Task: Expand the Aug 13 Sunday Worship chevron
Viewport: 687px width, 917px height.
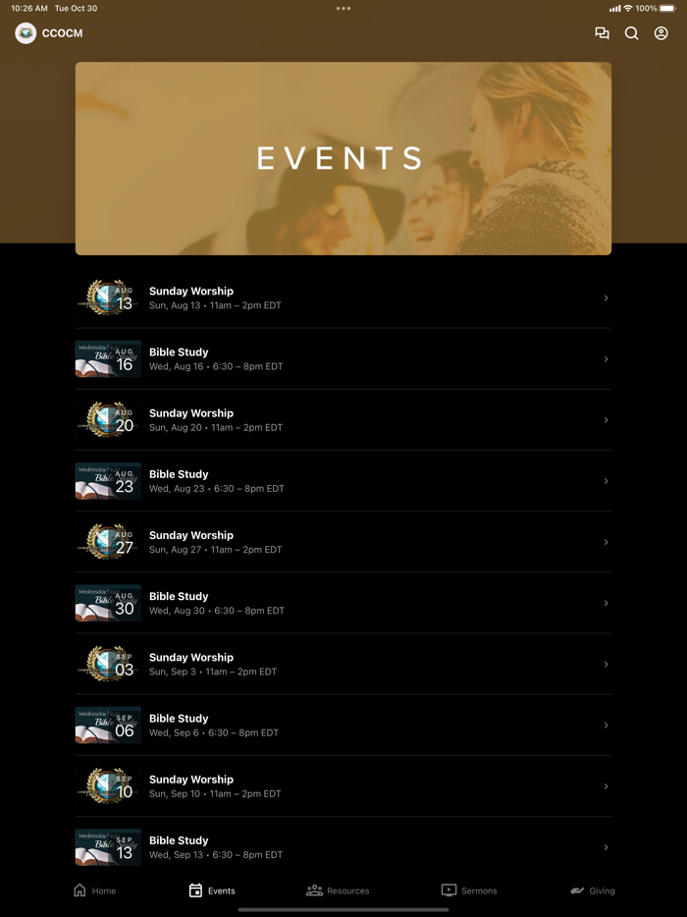Action: 606,298
